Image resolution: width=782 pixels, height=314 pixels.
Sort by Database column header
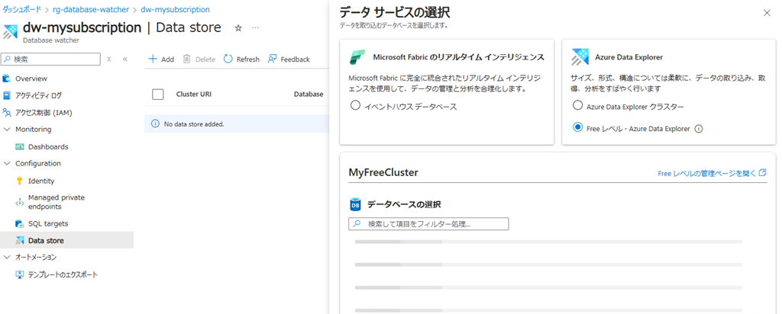[x=309, y=94]
